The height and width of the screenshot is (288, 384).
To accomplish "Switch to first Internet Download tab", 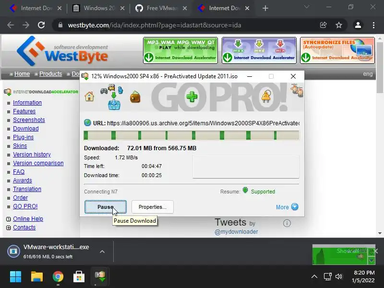I will (x=36, y=8).
